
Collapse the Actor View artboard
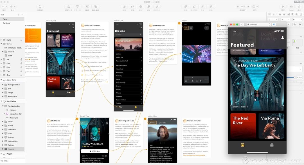(x=1, y=80)
